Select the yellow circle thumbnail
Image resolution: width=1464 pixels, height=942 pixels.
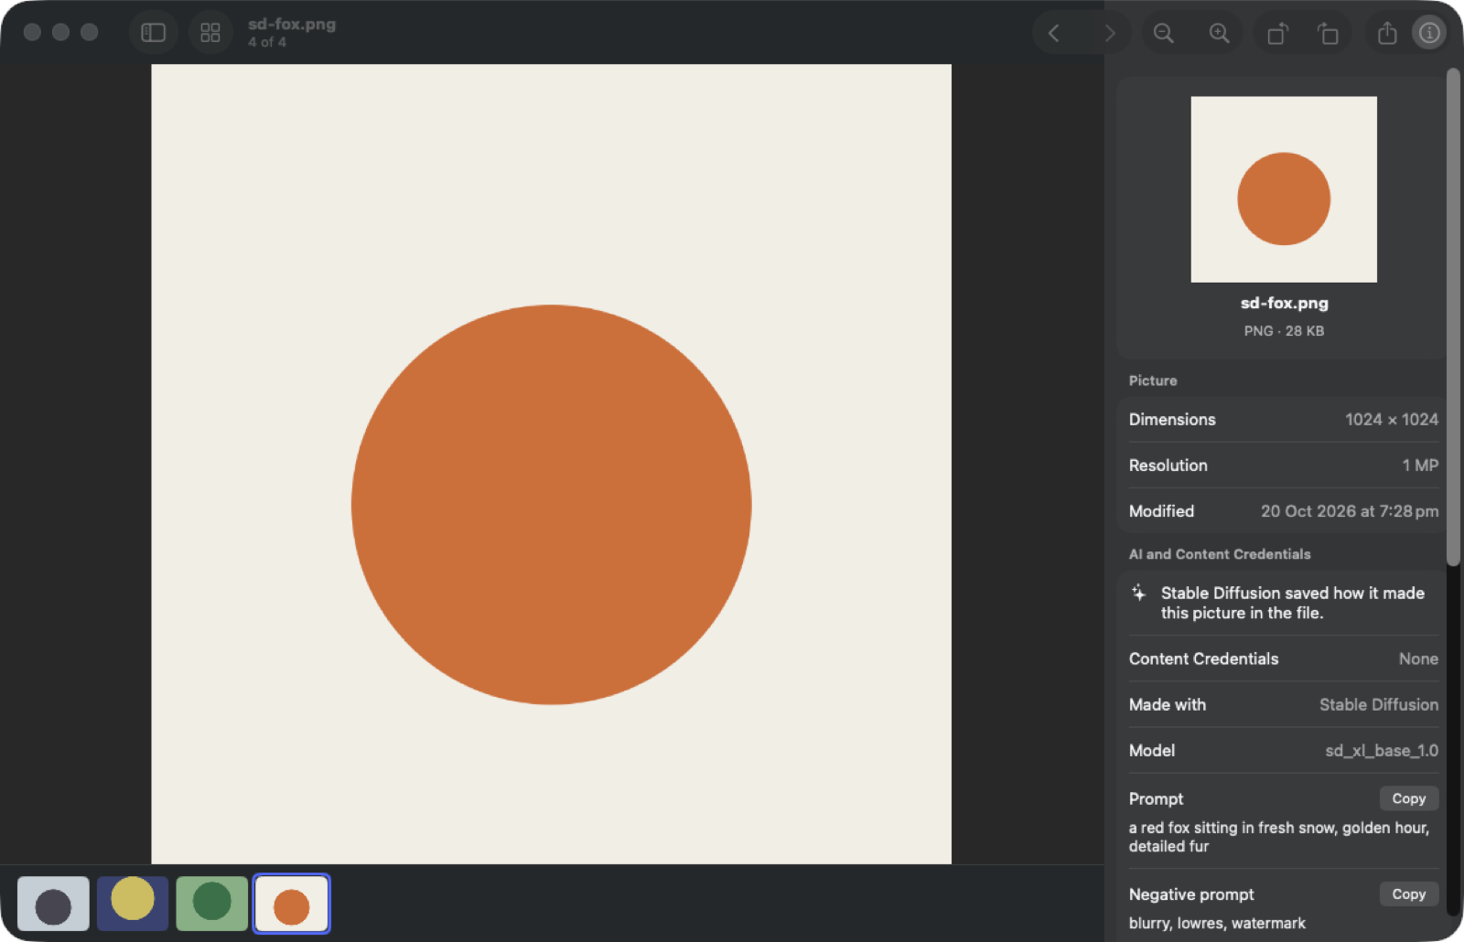tap(133, 904)
